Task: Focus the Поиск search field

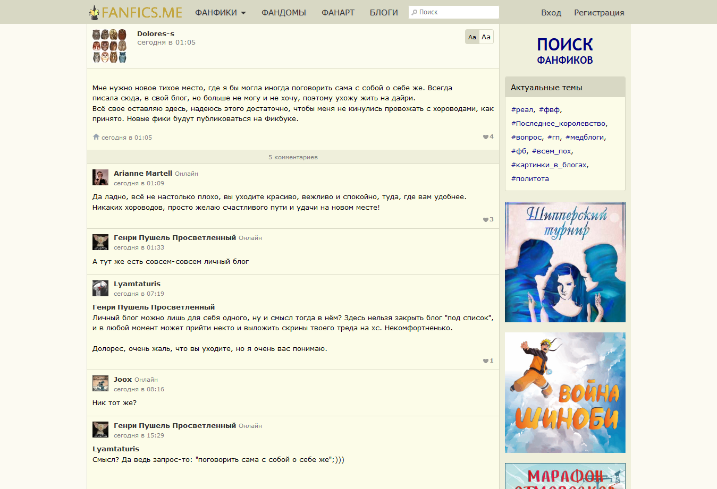Action: pyautogui.click(x=454, y=12)
